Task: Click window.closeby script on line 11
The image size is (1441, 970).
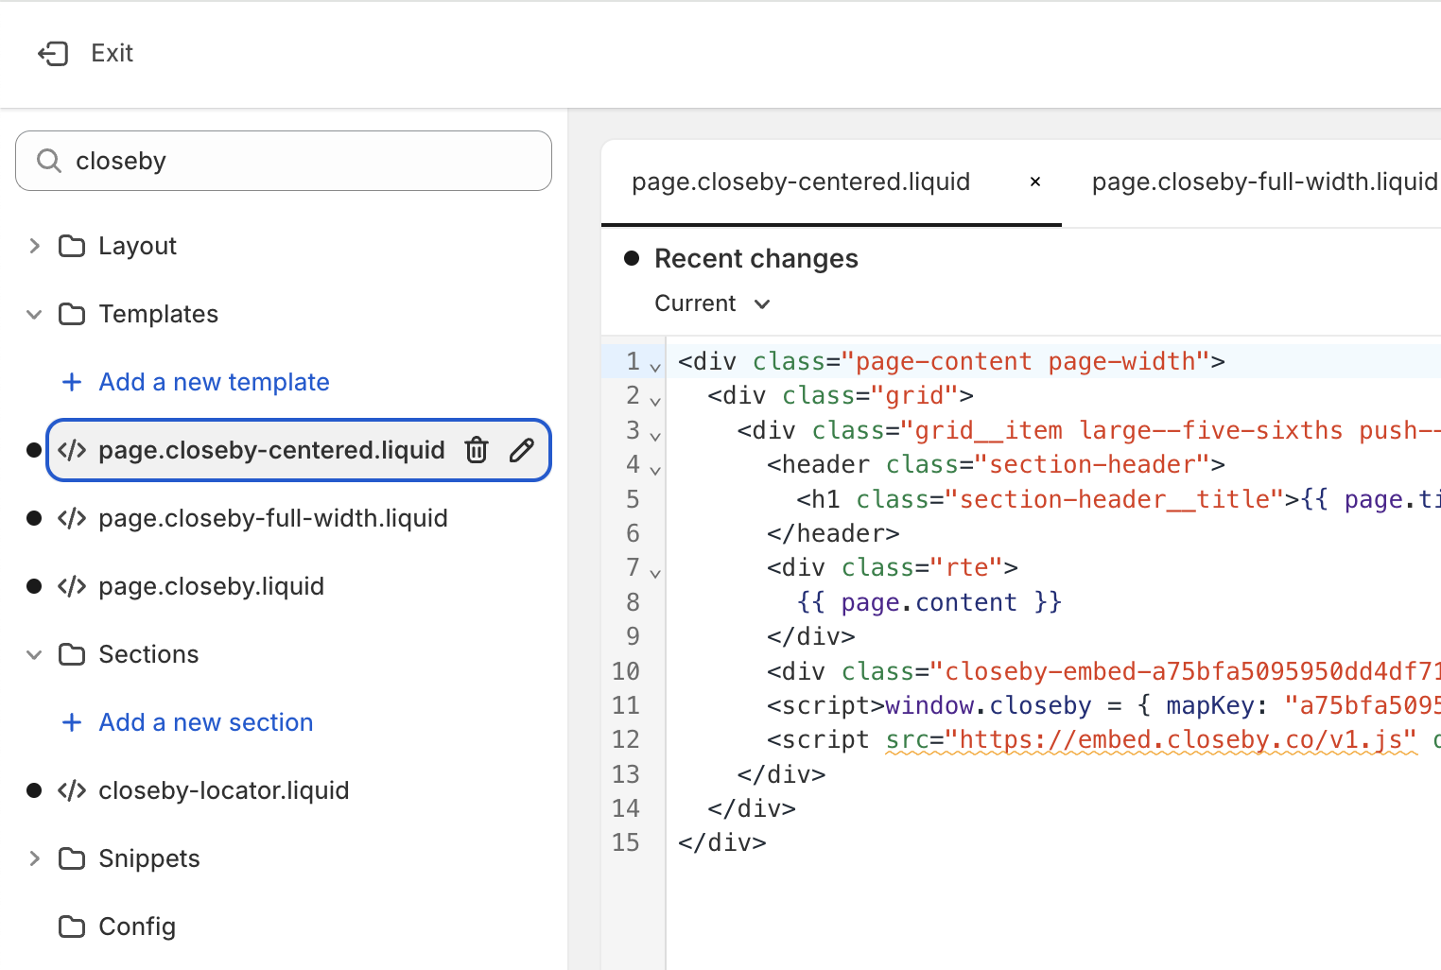Action: [988, 705]
